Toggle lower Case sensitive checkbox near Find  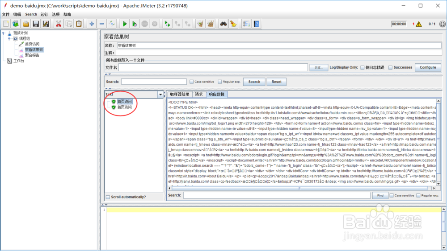[392, 196]
